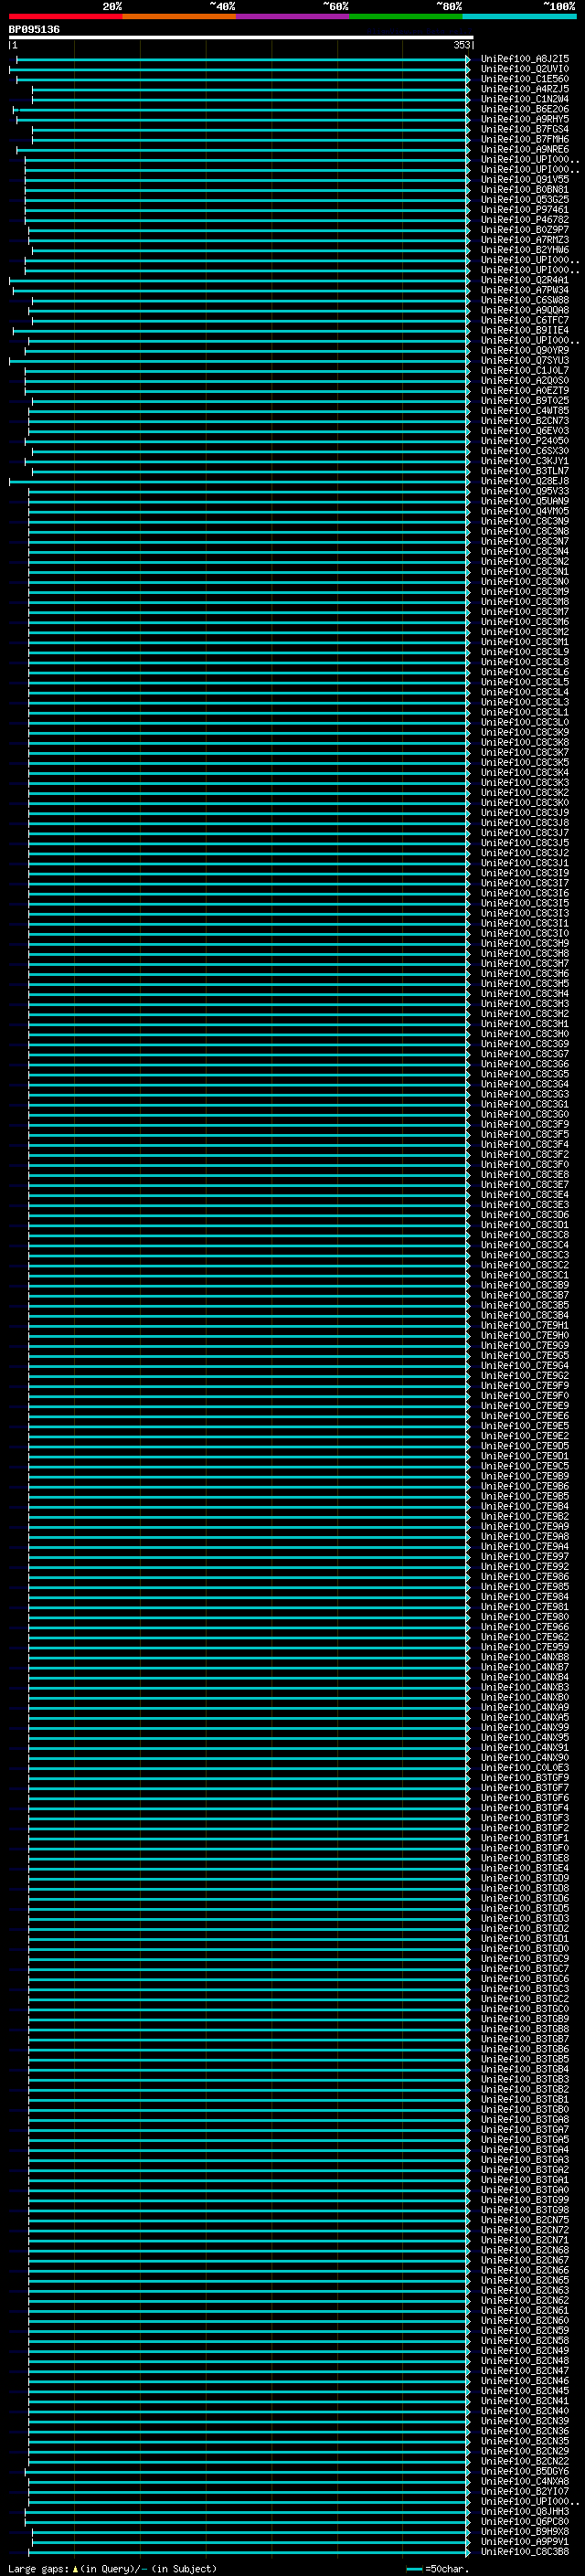Click the green ~80% identity color bar
Image resolution: width=585 pixels, height=2576 pixels.
pyautogui.click(x=406, y=16)
